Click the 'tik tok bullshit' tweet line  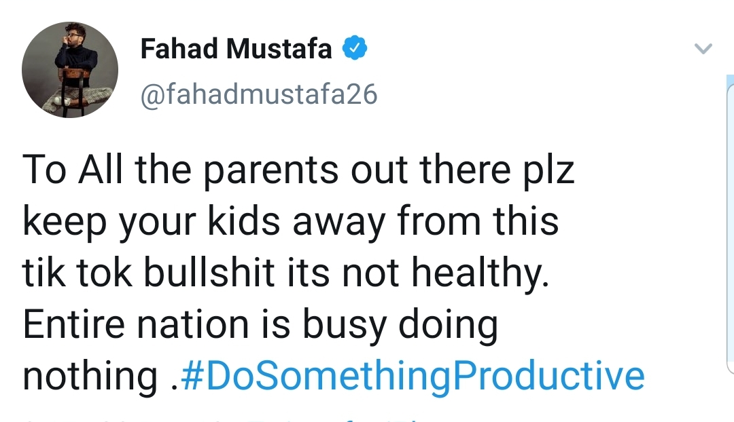[285, 273]
